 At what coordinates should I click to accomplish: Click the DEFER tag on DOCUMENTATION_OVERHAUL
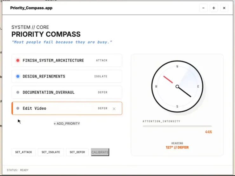[103, 92]
